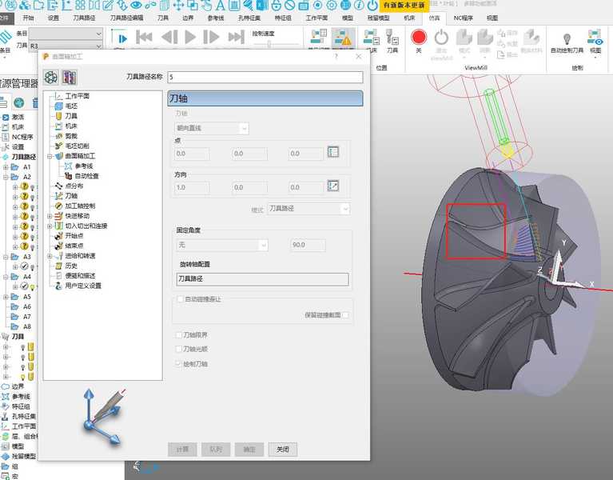Click the second icon in dialog toolbar
The image size is (613, 480).
[69, 77]
